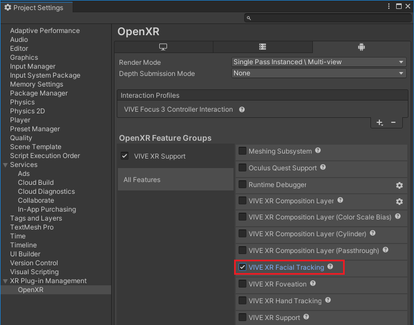Viewport: 414px width, 325px height.
Task: Open the window kebab options menu
Action: [389, 6]
